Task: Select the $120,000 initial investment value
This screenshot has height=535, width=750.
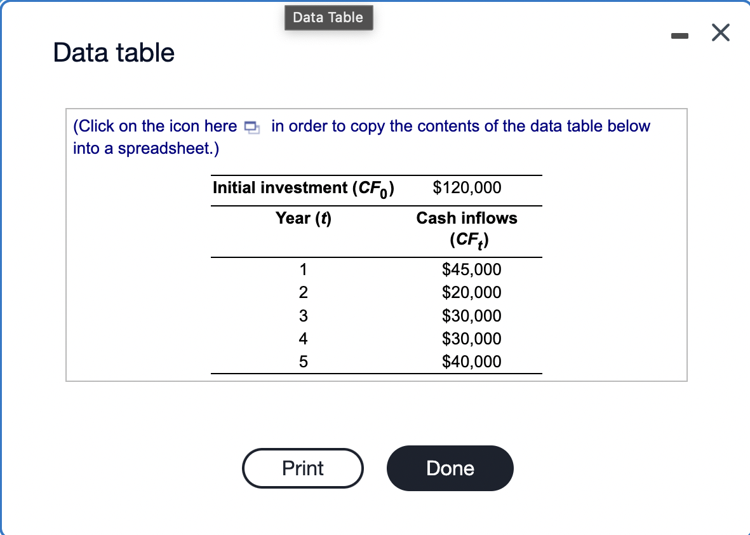Action: (467, 187)
